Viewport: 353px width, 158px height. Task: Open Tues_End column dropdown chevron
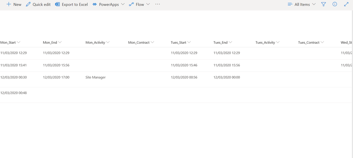[x=230, y=42]
